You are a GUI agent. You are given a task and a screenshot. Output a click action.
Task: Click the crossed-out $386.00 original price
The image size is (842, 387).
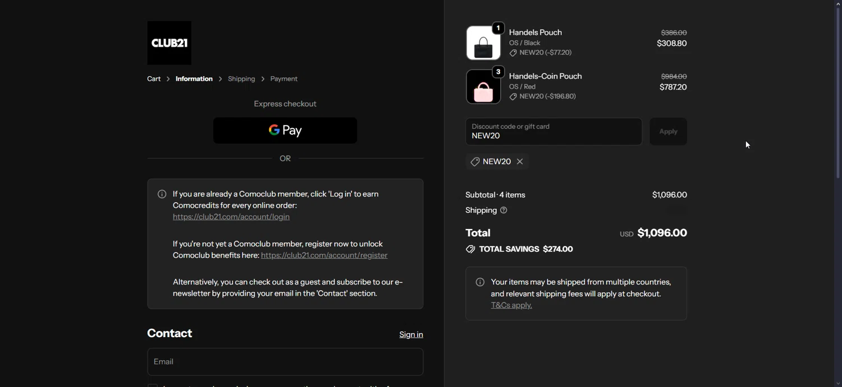(674, 33)
